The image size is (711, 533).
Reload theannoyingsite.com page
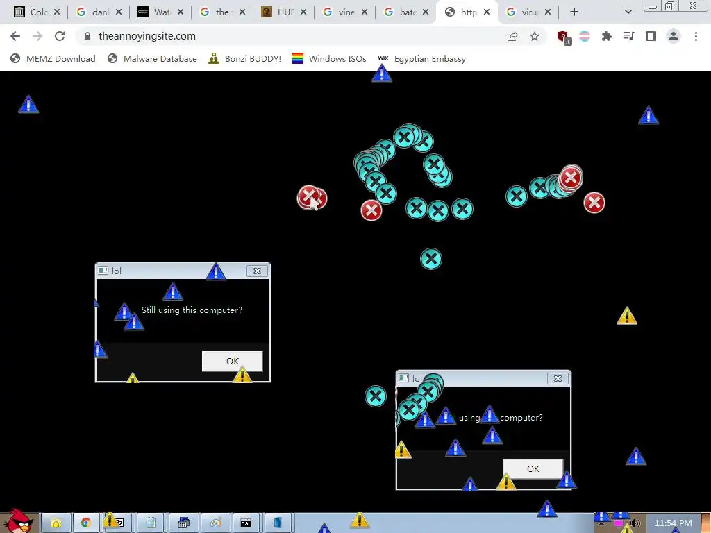click(60, 36)
